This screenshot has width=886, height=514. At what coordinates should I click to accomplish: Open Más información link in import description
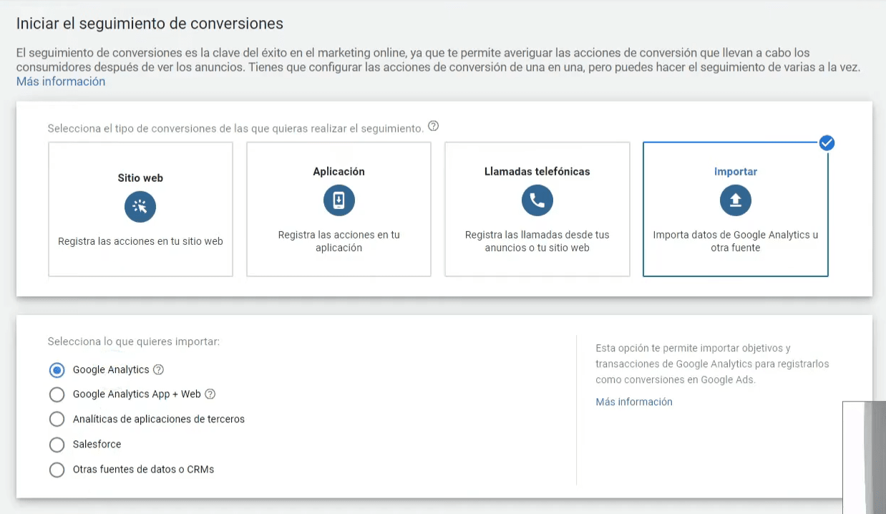click(633, 402)
